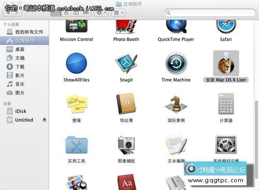Select the Time Machine app icon
Screen dimensions: 259x190
176,63
